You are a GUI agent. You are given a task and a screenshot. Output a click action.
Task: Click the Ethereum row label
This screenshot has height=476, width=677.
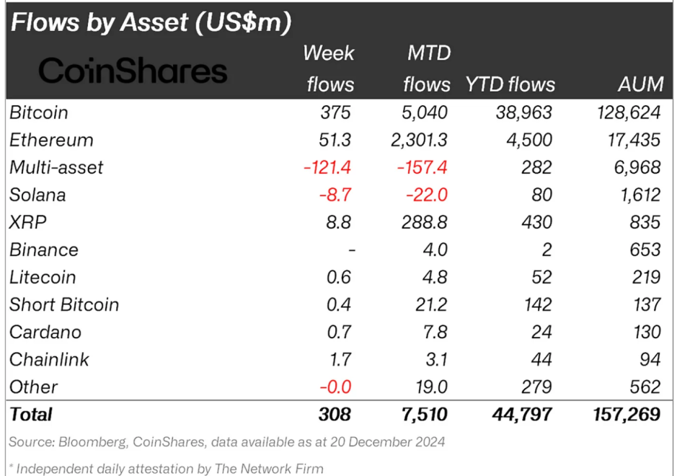pos(51,140)
